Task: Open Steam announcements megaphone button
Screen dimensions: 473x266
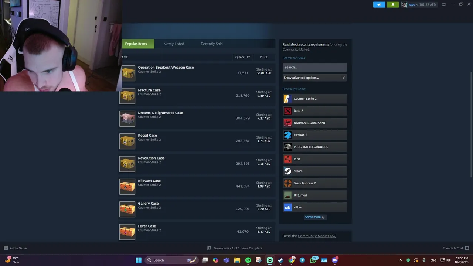Action: point(379,4)
